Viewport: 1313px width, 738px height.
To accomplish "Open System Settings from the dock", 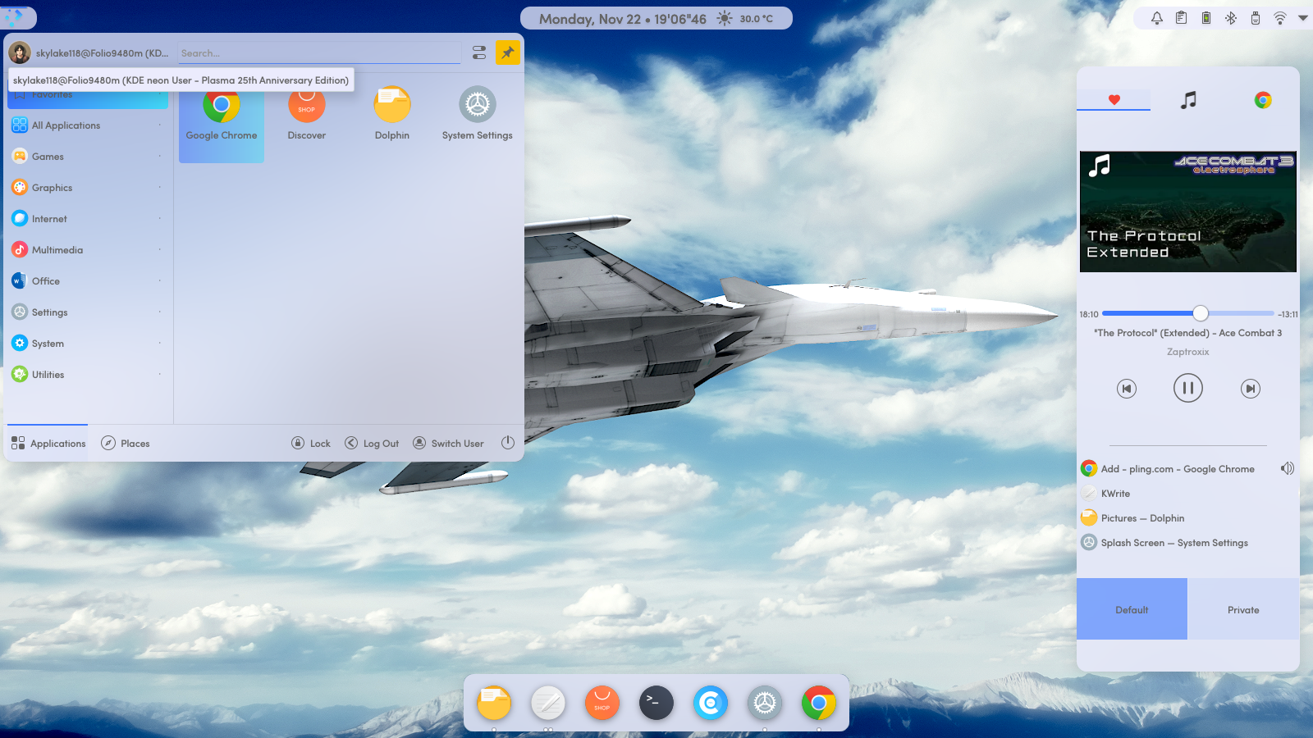I will coord(765,703).
